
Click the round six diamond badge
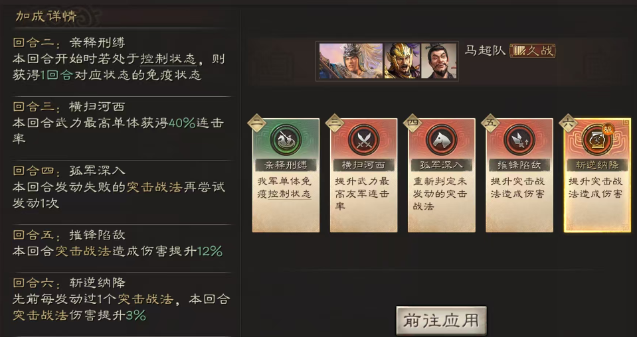[569, 123]
